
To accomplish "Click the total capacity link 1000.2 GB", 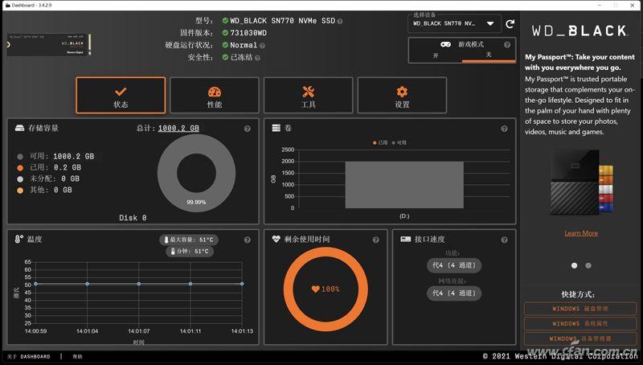I will pos(178,129).
